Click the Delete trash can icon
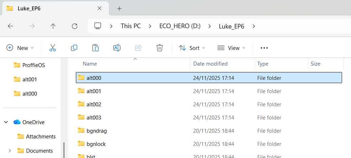Viewport: 351px width, 158px height. [x=160, y=48]
